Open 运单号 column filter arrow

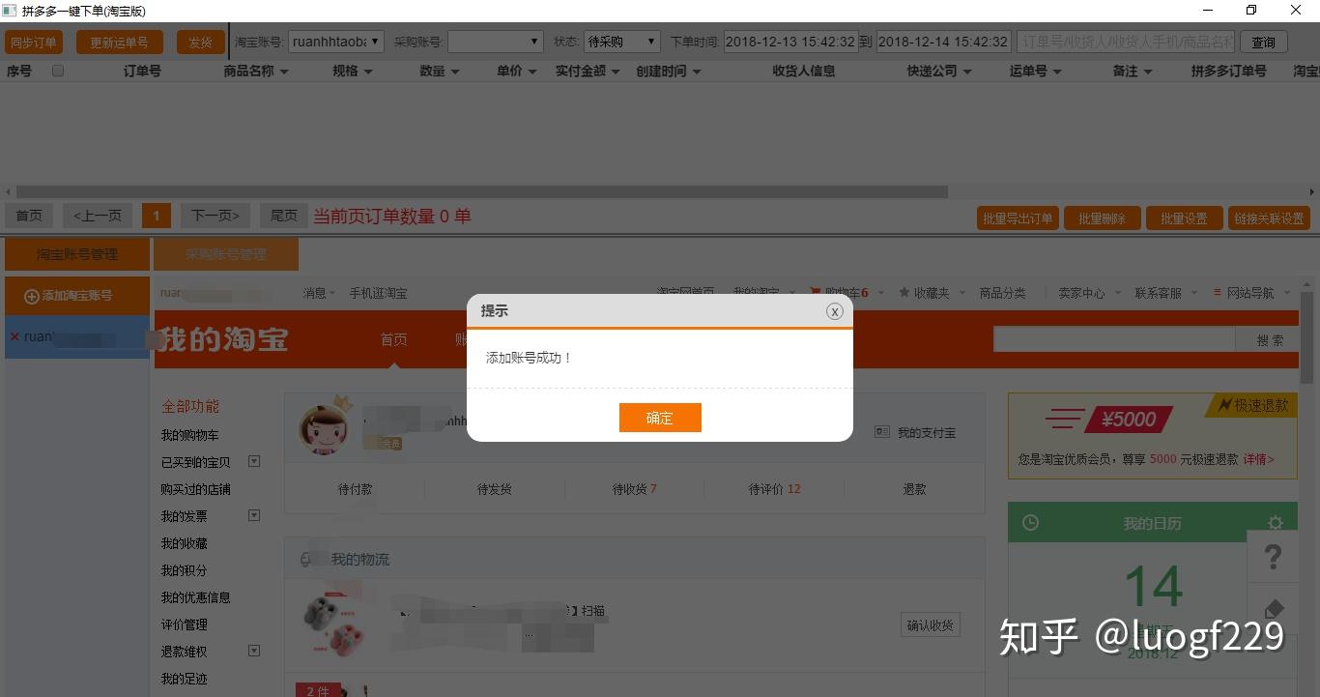coord(1057,72)
